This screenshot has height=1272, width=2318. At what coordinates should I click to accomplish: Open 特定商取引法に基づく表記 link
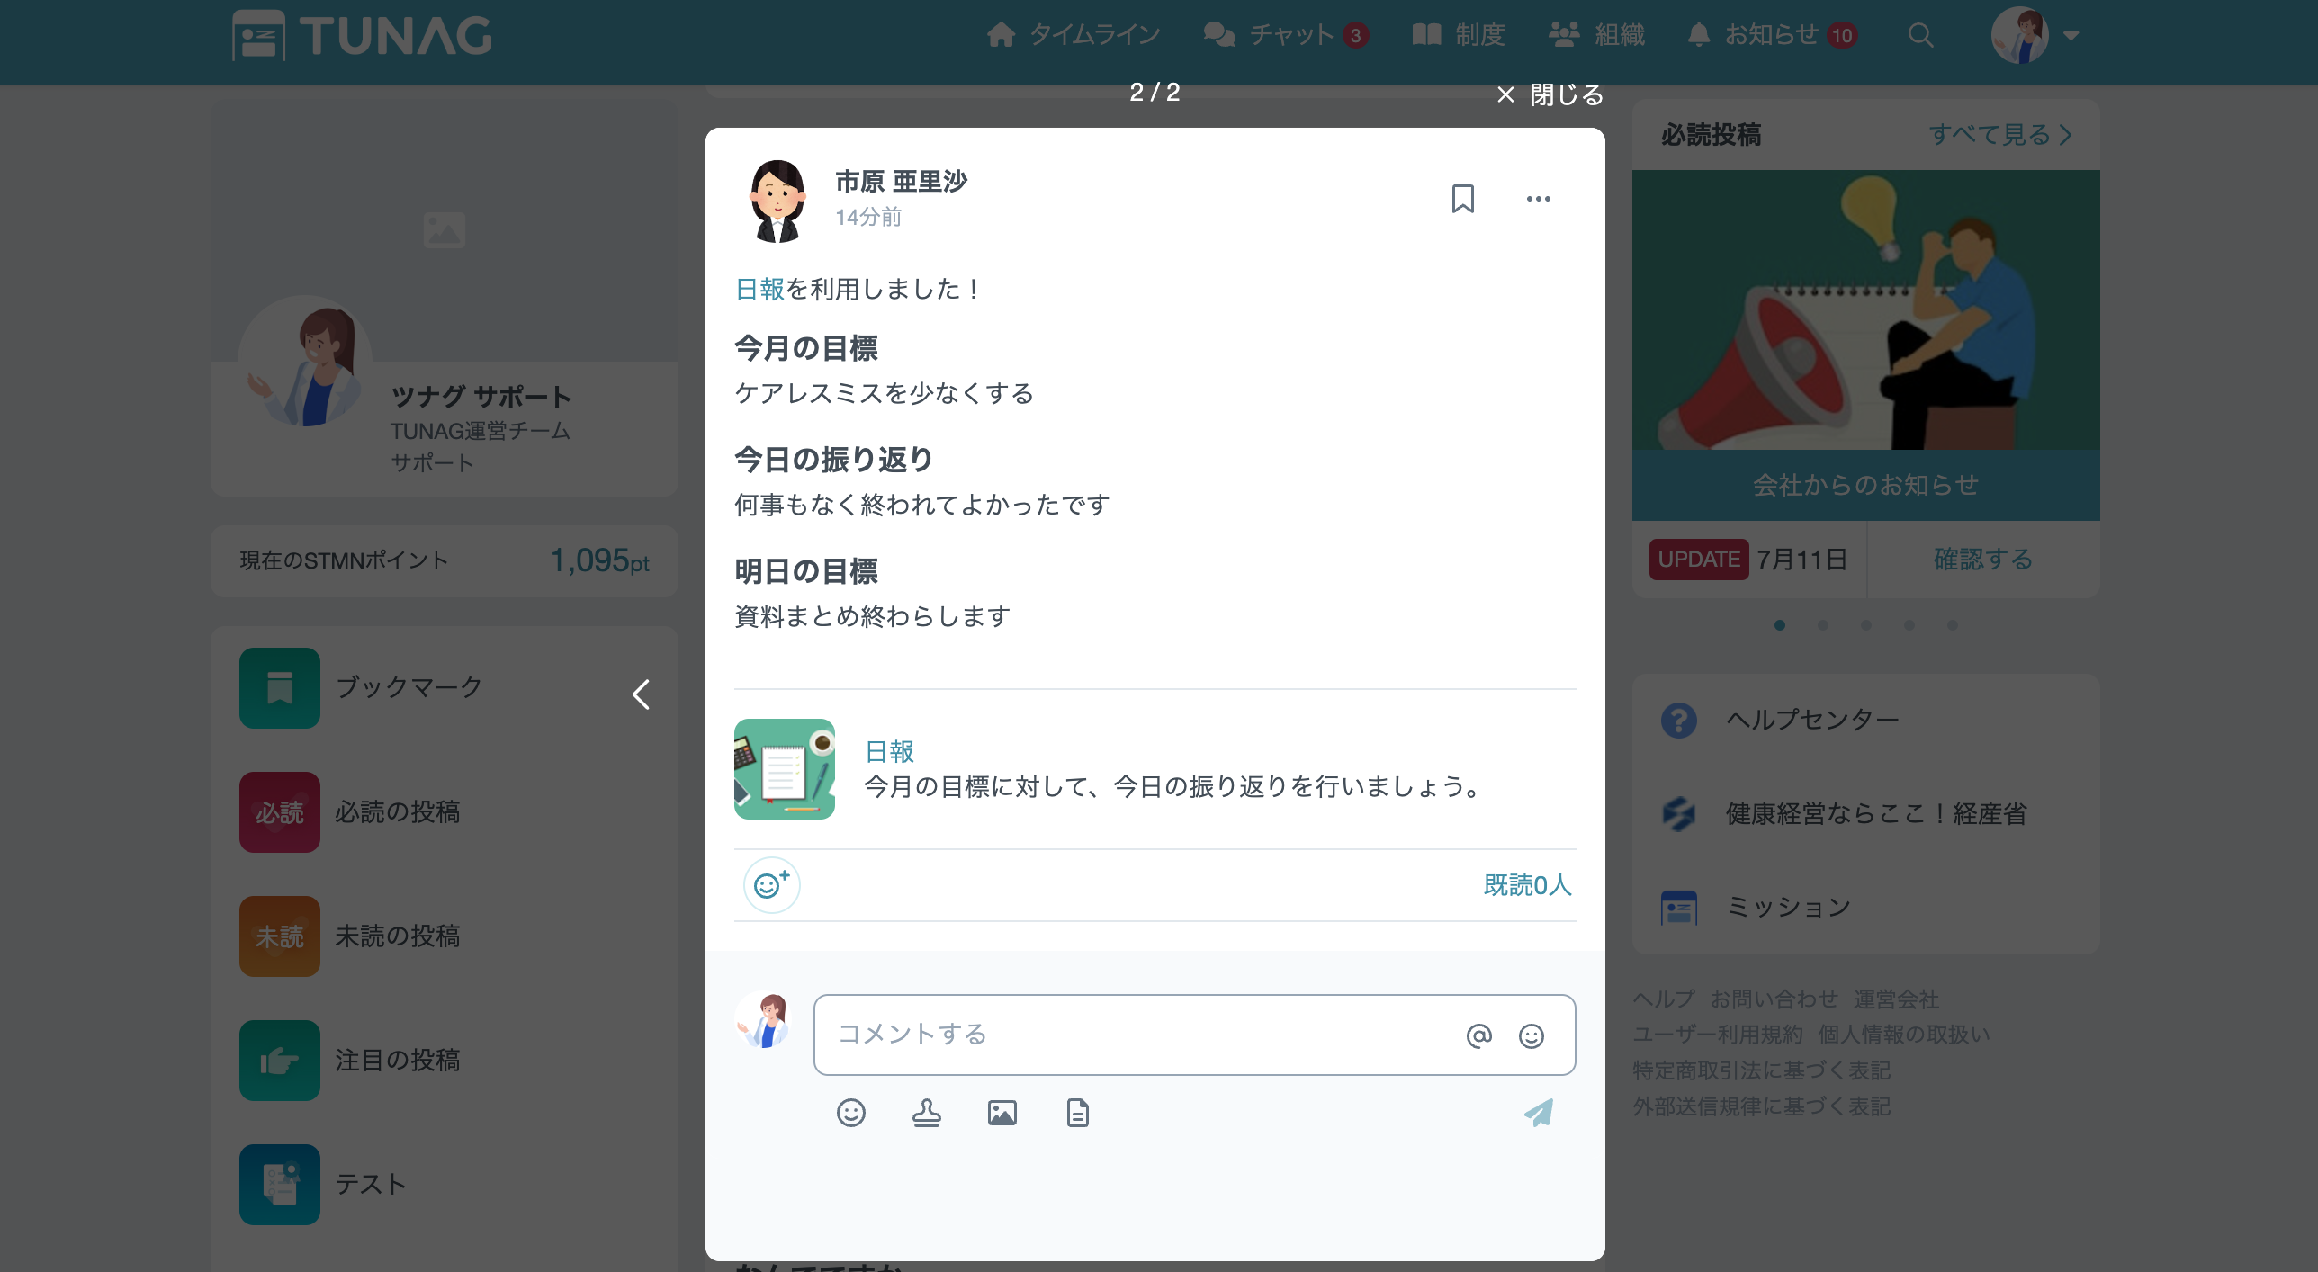(x=1762, y=1071)
